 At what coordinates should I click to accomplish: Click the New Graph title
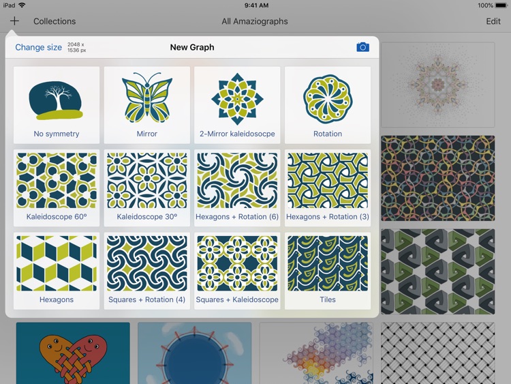(x=192, y=47)
